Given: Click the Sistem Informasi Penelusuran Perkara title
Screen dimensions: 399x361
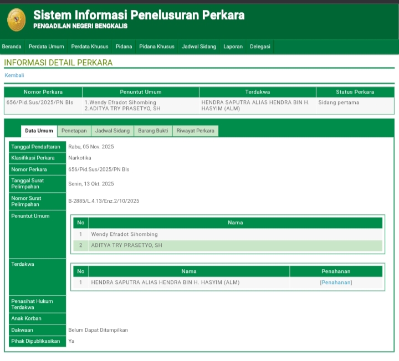Looking at the screenshot, I should (139, 15).
